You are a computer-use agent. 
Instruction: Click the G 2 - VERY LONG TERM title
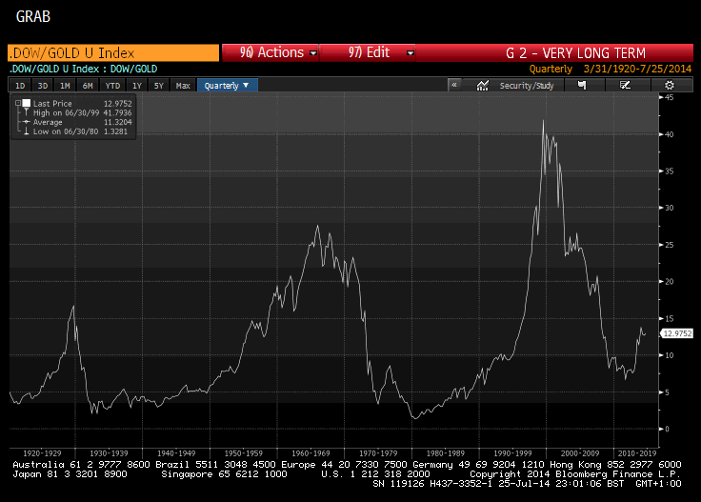point(576,53)
